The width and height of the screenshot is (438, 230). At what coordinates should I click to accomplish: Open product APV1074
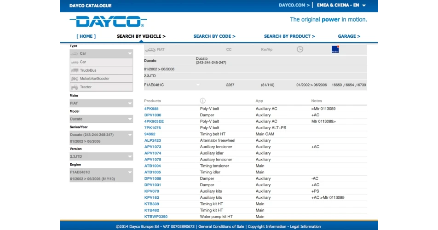[x=153, y=153]
